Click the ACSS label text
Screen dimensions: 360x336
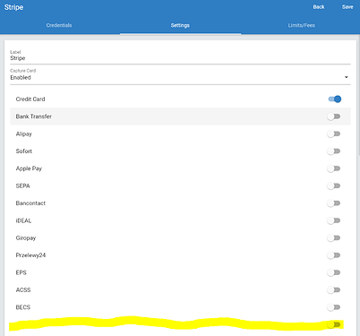(x=23, y=289)
